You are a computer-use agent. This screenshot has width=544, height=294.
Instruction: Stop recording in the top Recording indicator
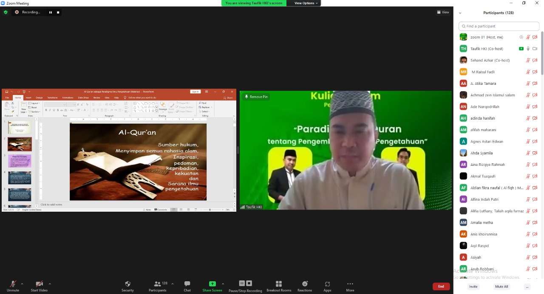click(x=58, y=12)
